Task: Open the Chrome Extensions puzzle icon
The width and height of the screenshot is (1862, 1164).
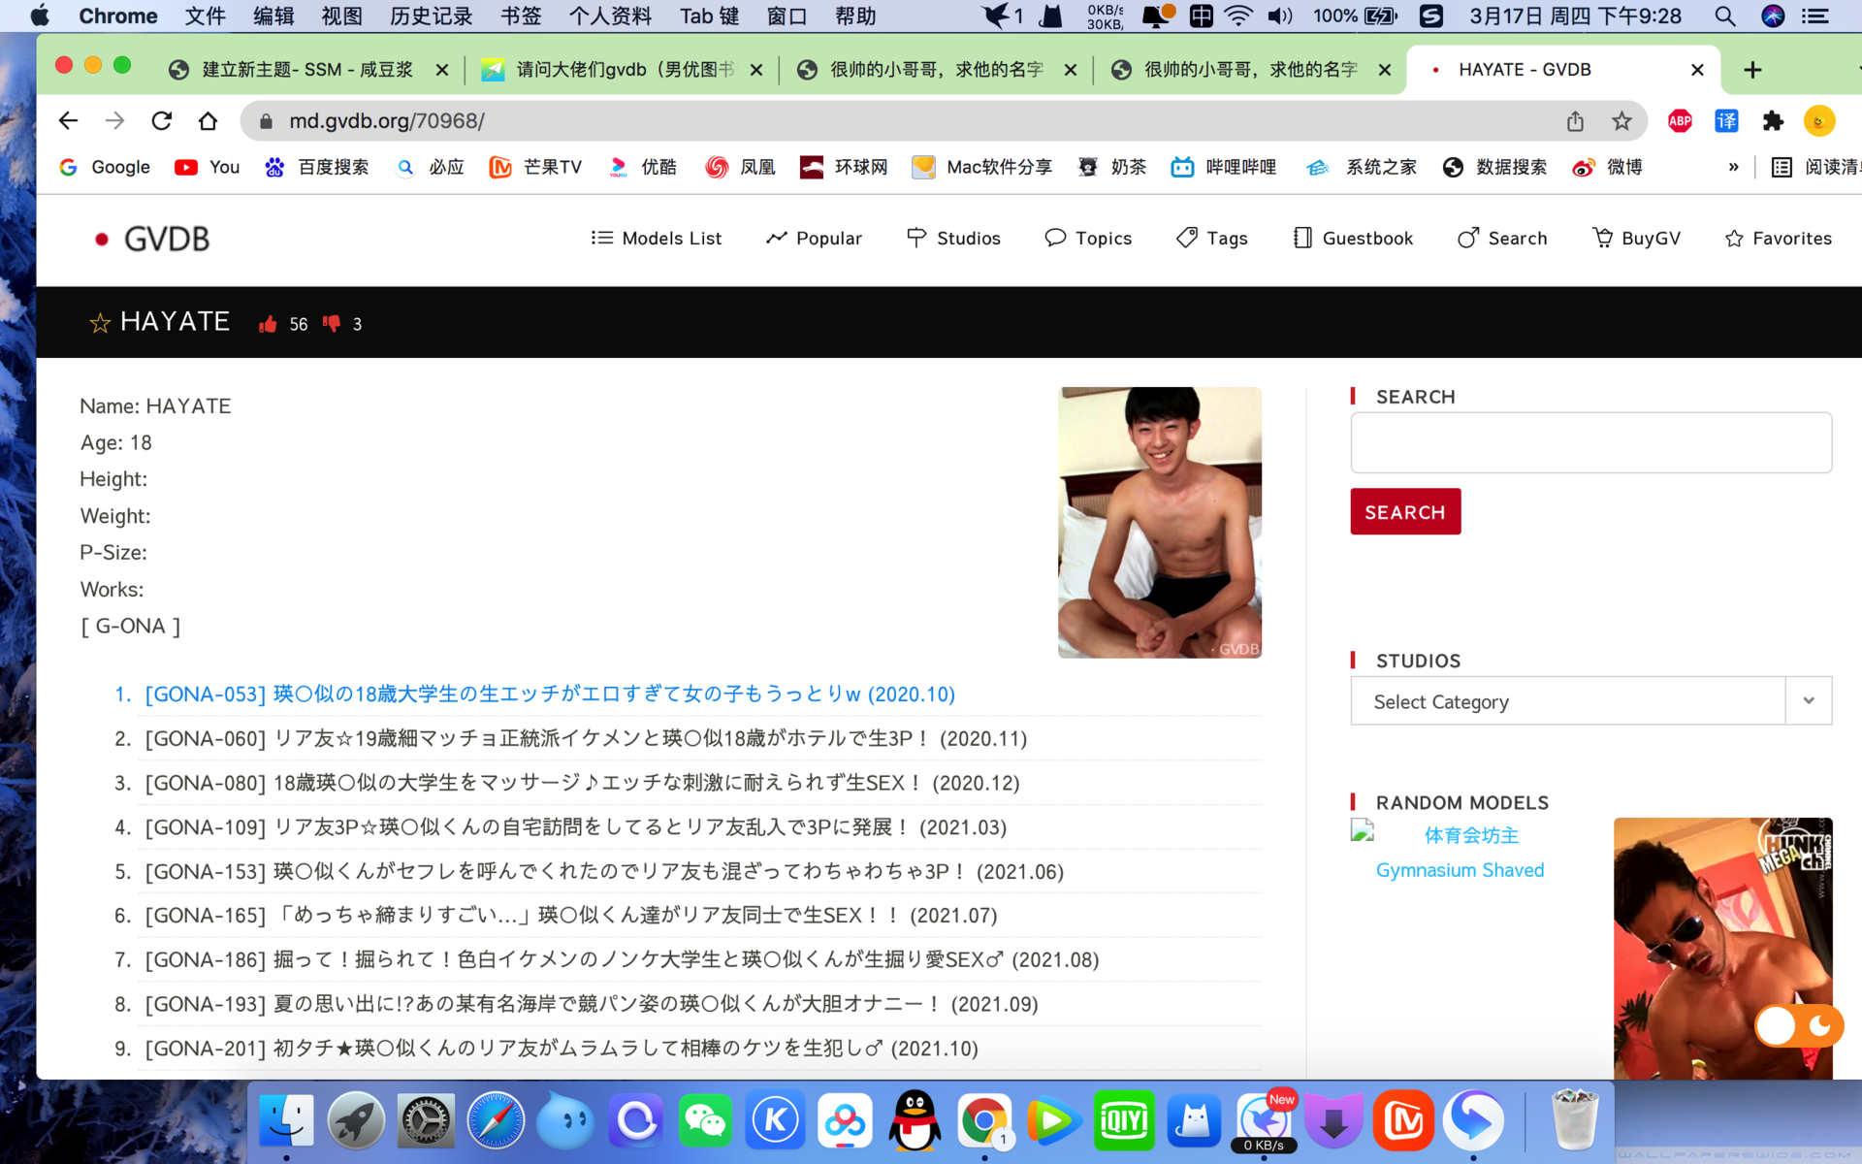Action: (1773, 121)
